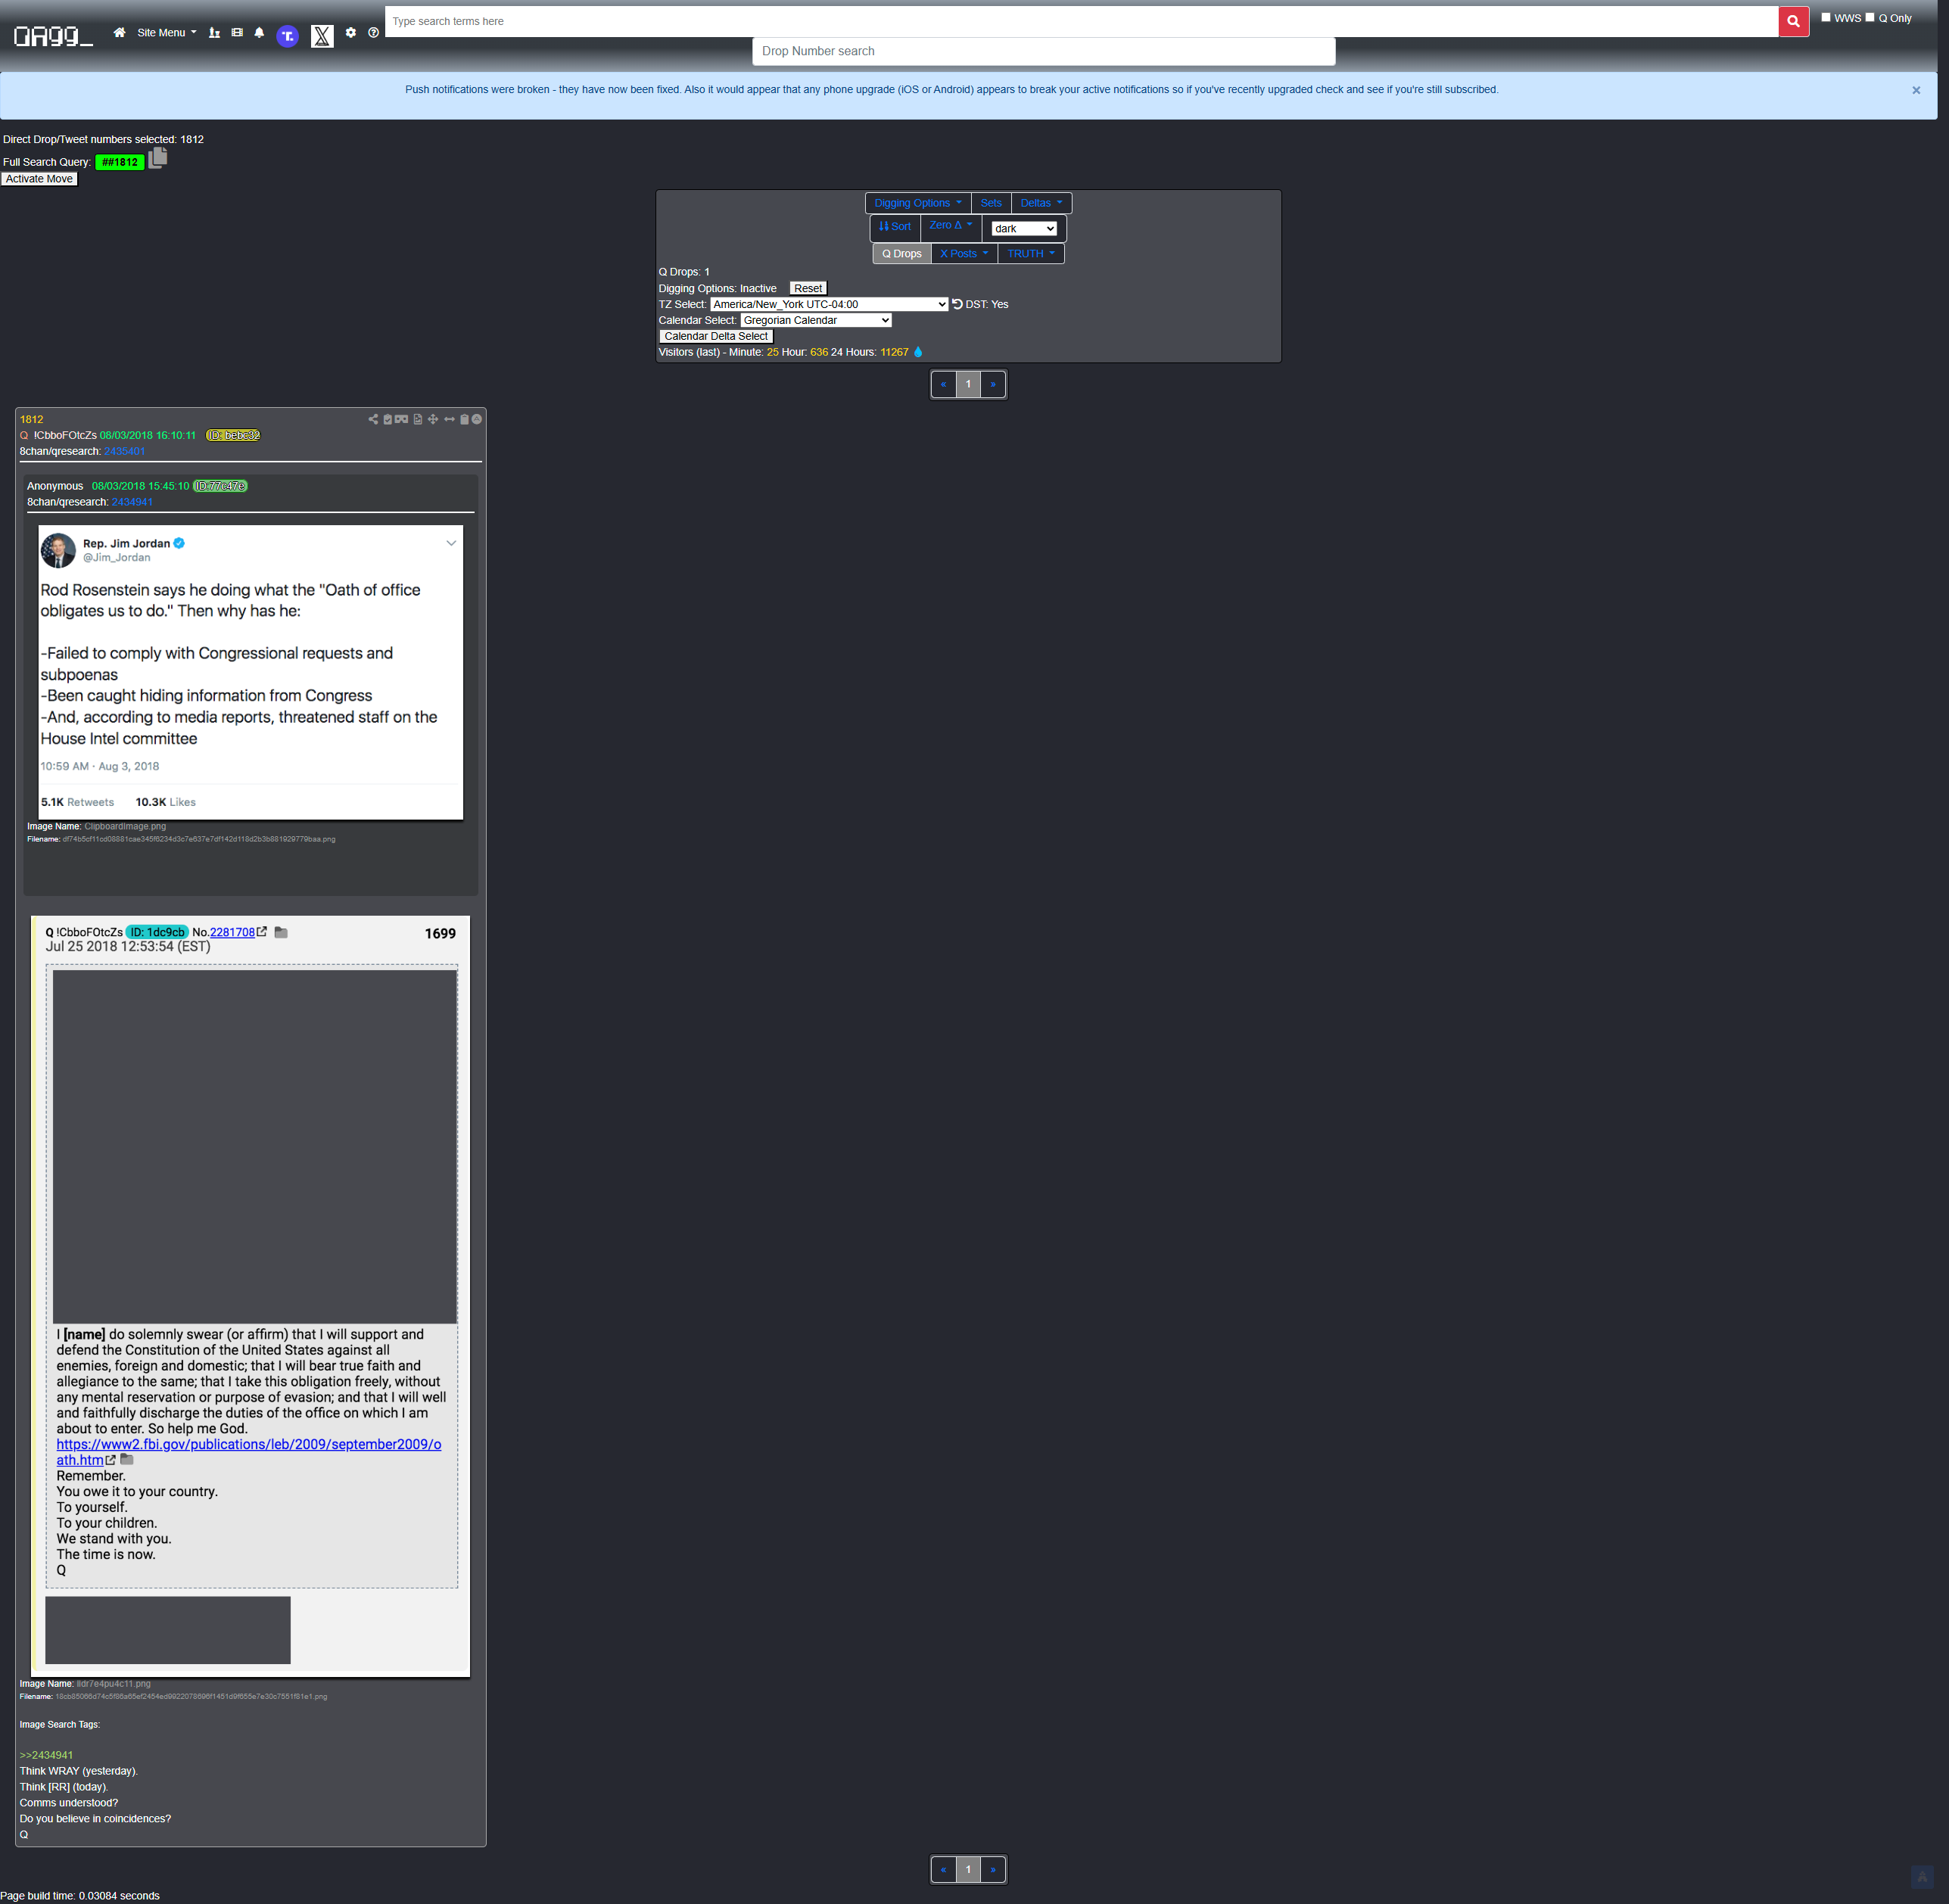The height and width of the screenshot is (1904, 1949).
Task: Click the cyan ID 1dc9cb badge
Action: [157, 932]
